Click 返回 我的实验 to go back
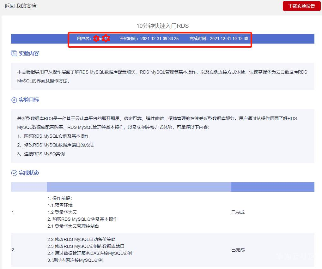 [x=21, y=6]
